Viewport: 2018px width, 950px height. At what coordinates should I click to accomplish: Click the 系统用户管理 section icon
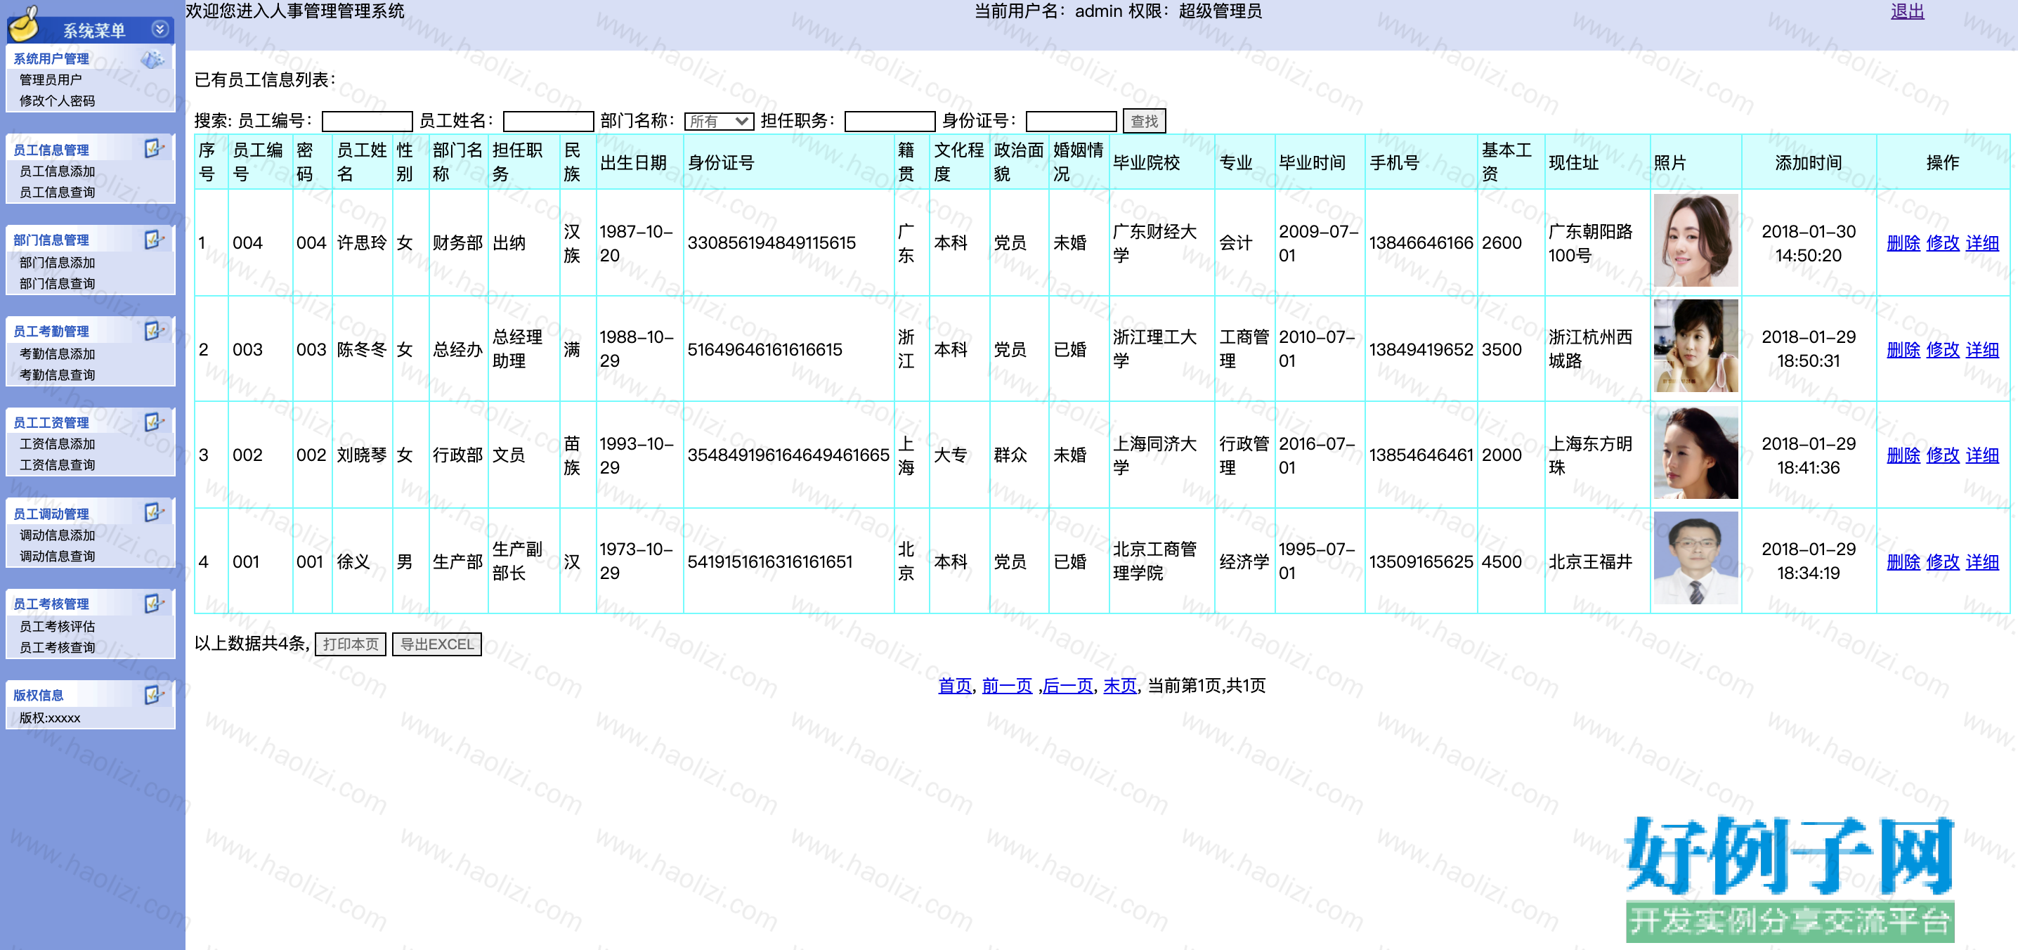click(152, 59)
